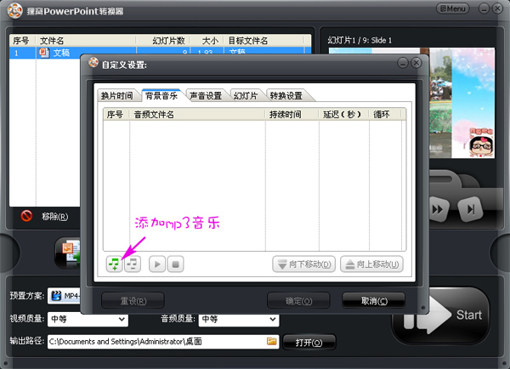The image size is (510, 369).
Task: Play the selected background audio
Action: pos(157,264)
